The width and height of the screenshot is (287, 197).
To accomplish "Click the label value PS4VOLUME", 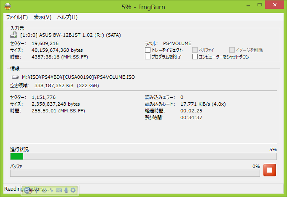I will (x=177, y=43).
